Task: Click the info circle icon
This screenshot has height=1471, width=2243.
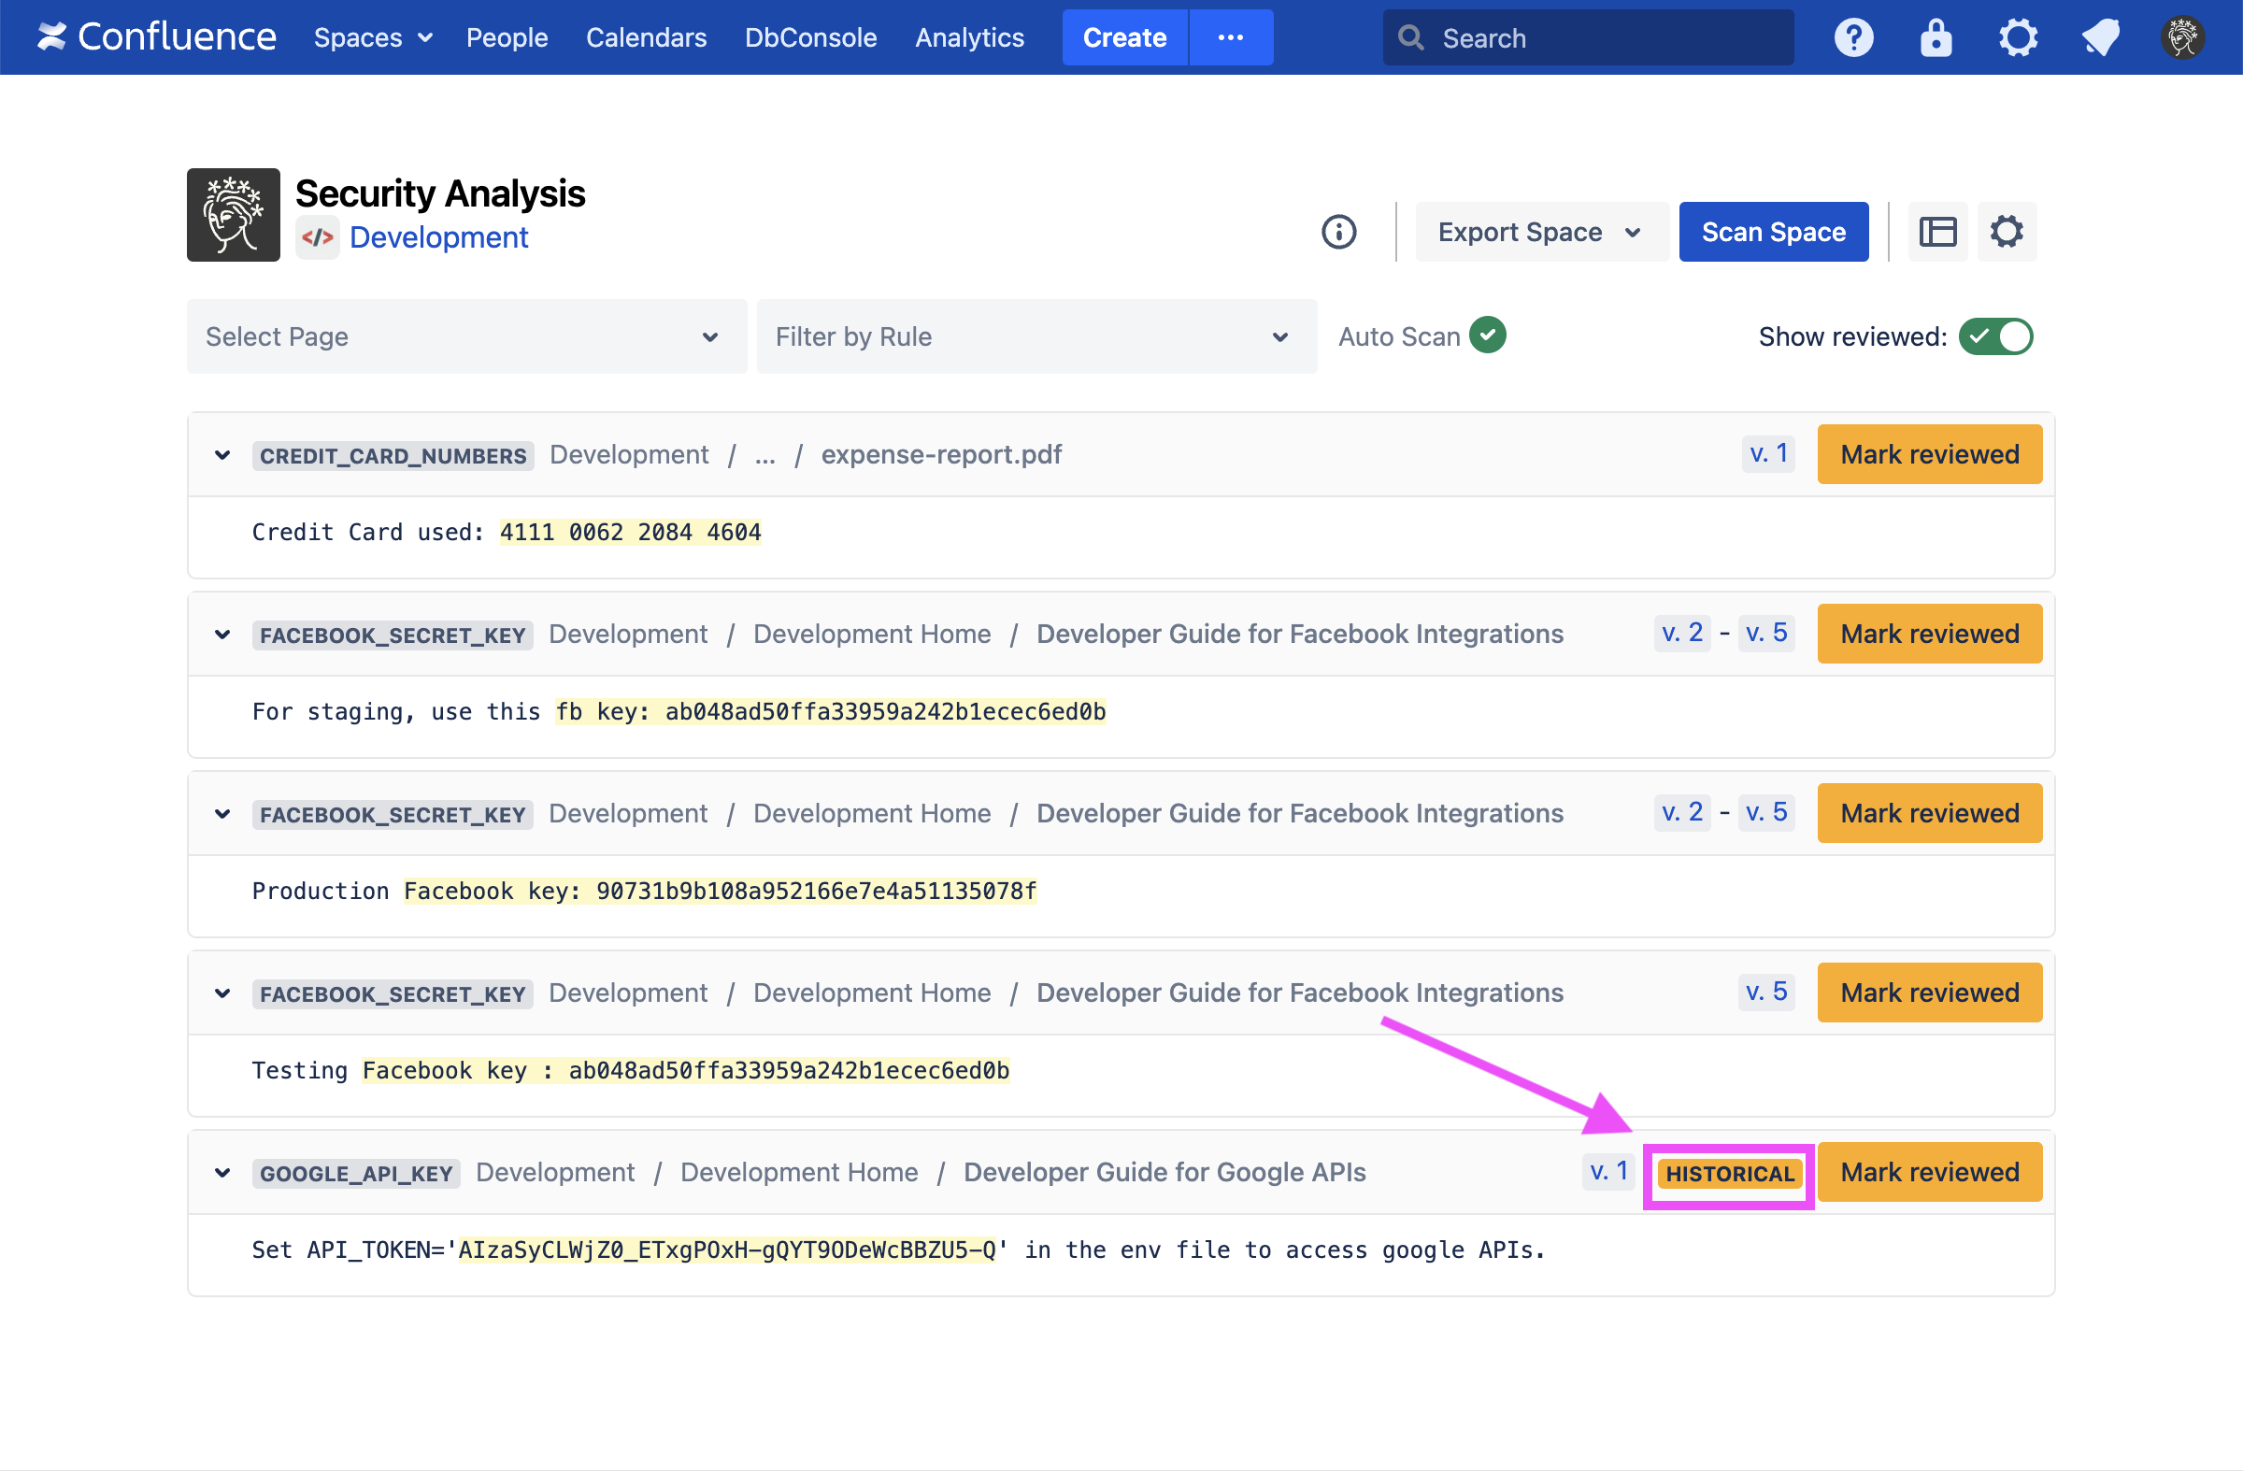Action: coord(1338,232)
